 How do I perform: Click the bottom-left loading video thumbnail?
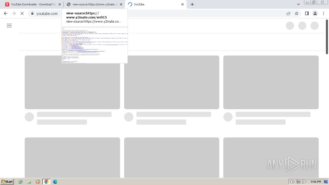point(72,158)
